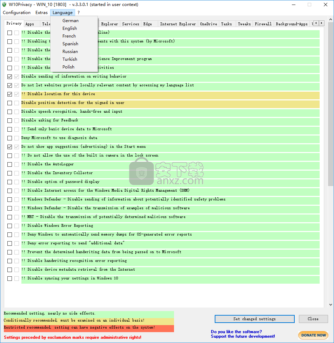Screen dimensions: 334x343
Task: Click the Close button at bottom right
Action: point(313,319)
